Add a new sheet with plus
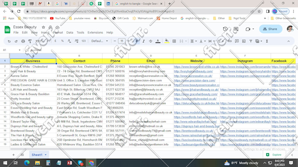Screen dimensions: 298x167 13,155
